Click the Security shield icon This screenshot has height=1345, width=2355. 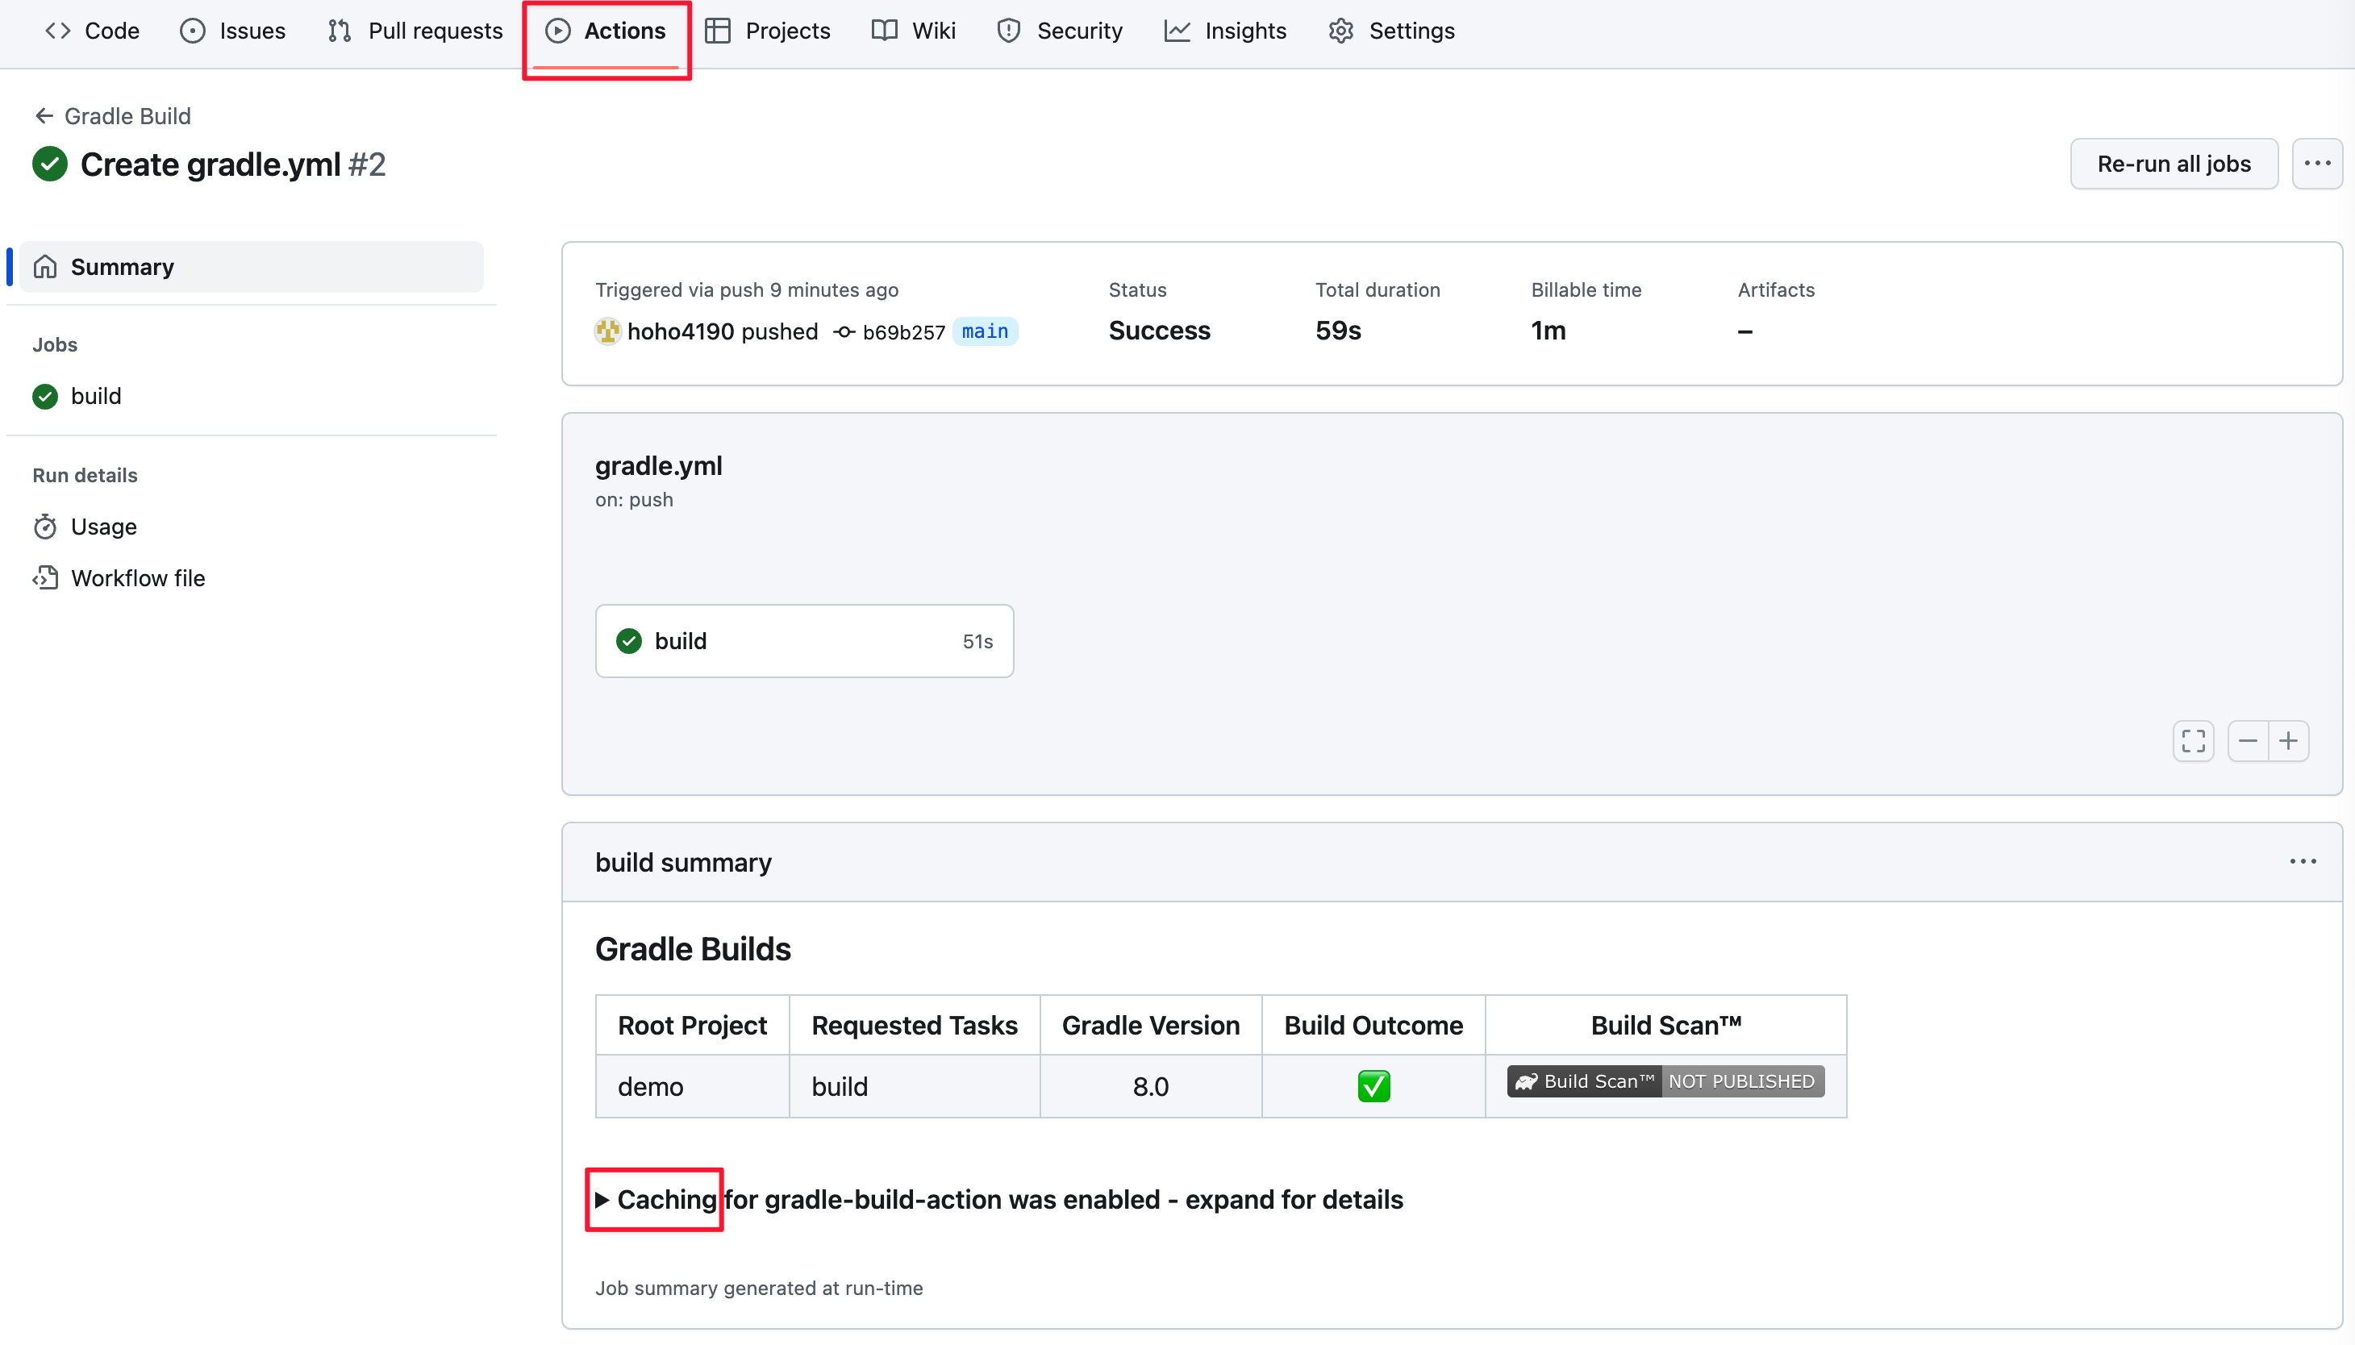tap(1009, 31)
